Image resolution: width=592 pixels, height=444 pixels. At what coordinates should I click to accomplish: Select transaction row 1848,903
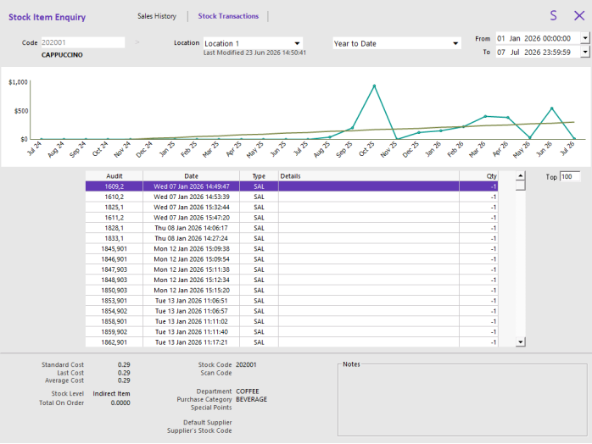point(292,280)
